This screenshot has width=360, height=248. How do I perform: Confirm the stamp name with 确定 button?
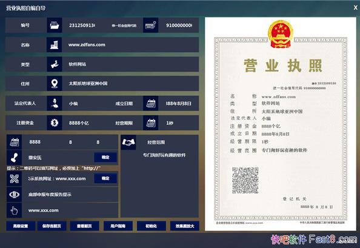[105, 157]
